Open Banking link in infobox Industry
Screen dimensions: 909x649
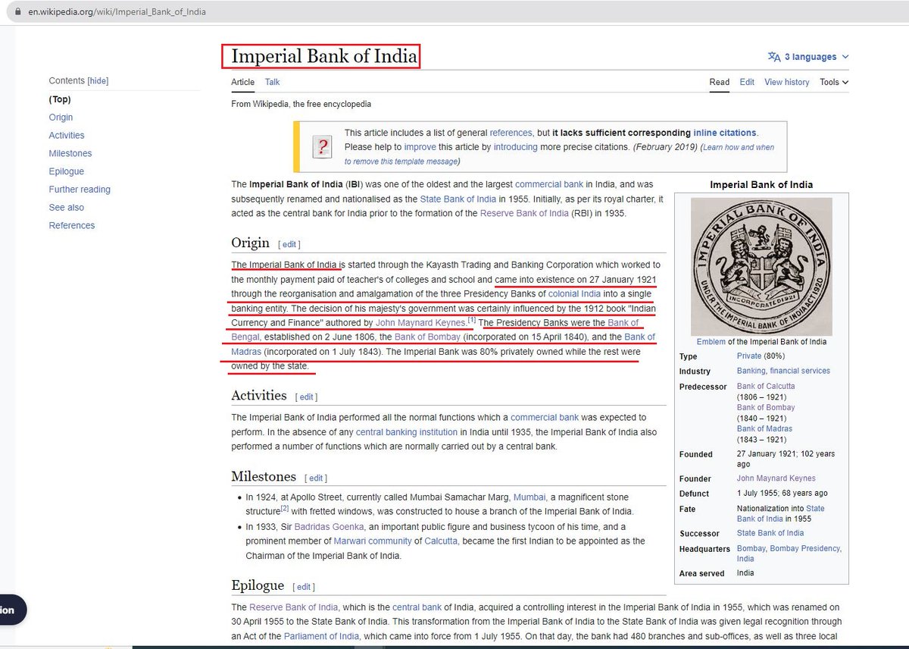tap(752, 372)
